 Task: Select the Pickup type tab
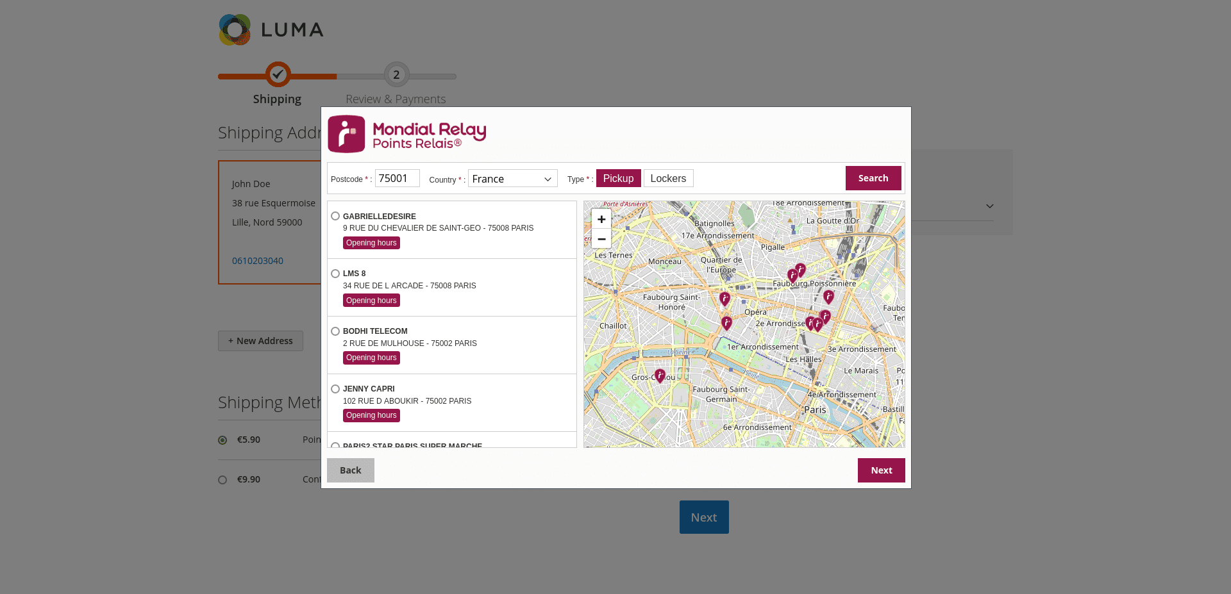(617, 177)
